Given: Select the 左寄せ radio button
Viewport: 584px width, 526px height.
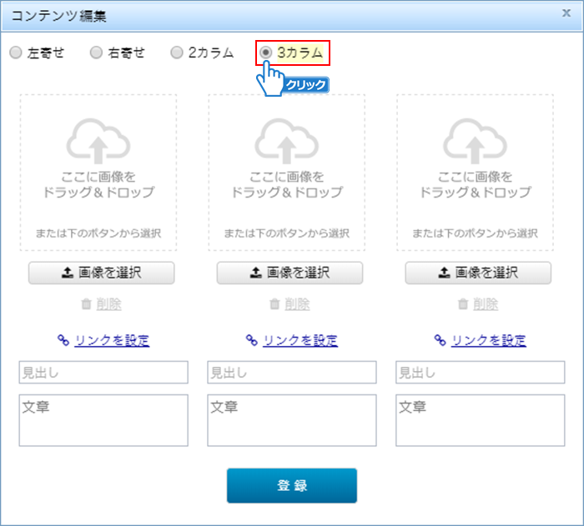Looking at the screenshot, I should pos(16,53).
